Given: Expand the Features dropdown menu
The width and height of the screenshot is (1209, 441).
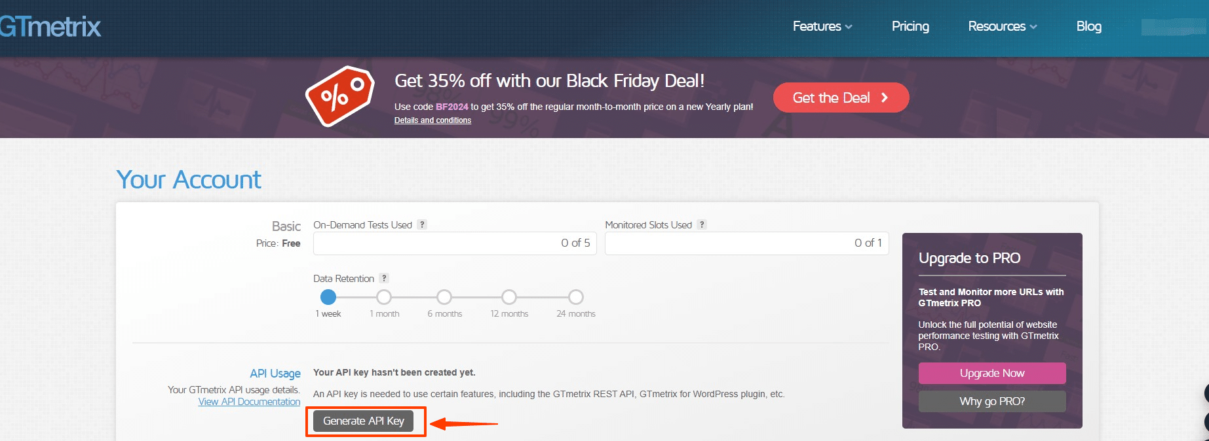Looking at the screenshot, I should (822, 26).
